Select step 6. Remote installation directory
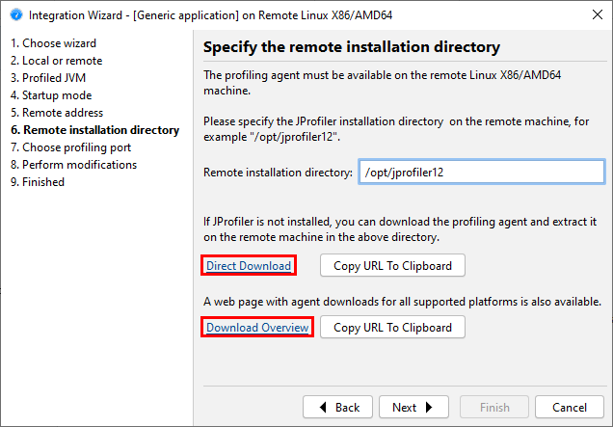 [x=95, y=130]
